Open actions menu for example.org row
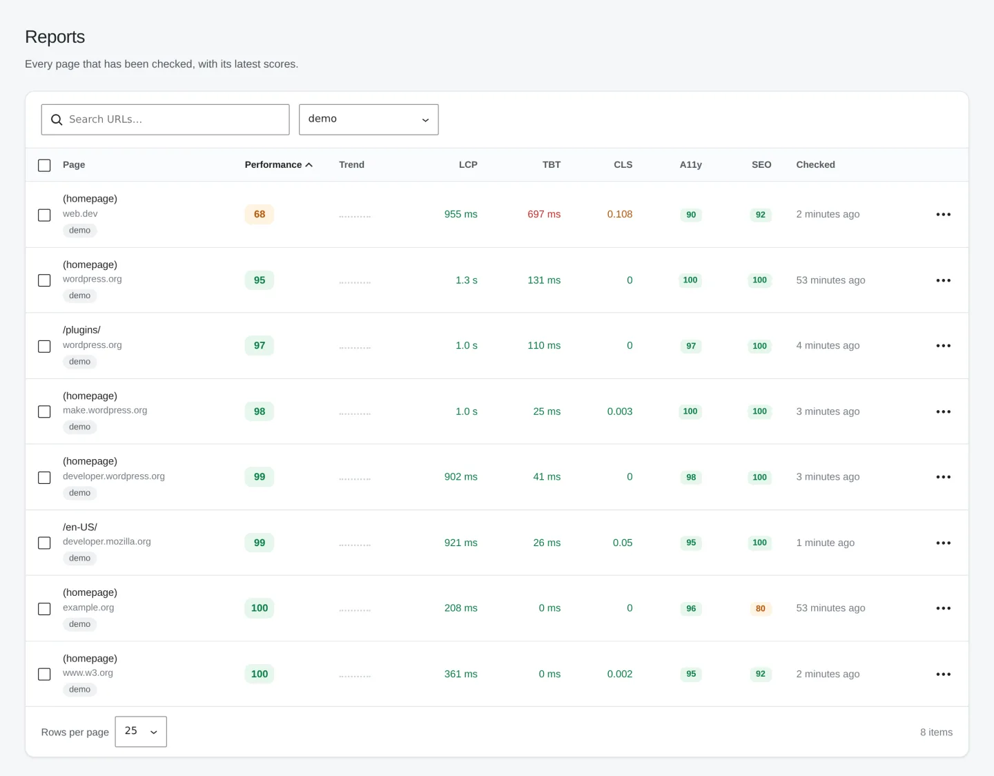 pos(944,608)
